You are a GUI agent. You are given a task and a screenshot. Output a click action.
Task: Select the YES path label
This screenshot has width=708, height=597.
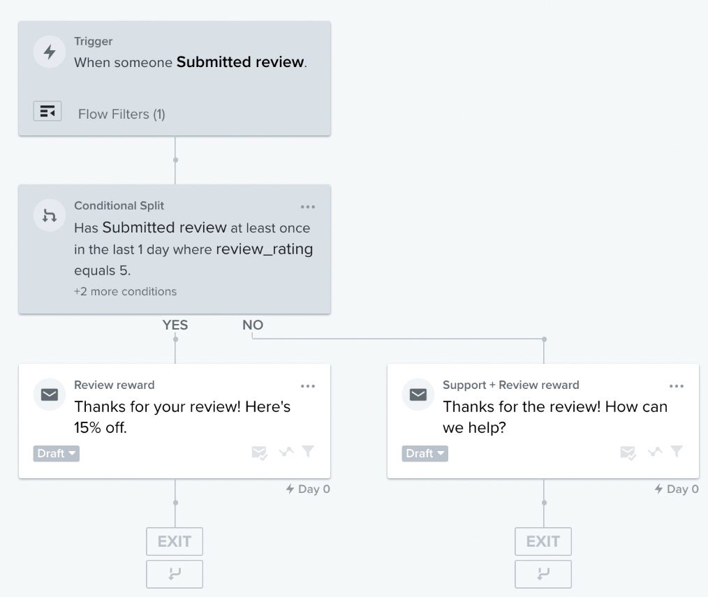pos(175,325)
